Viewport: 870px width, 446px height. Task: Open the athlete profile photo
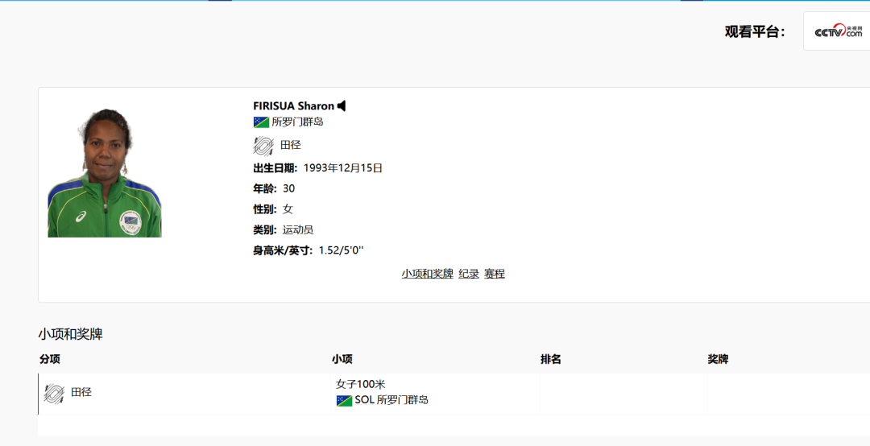pyautogui.click(x=104, y=172)
